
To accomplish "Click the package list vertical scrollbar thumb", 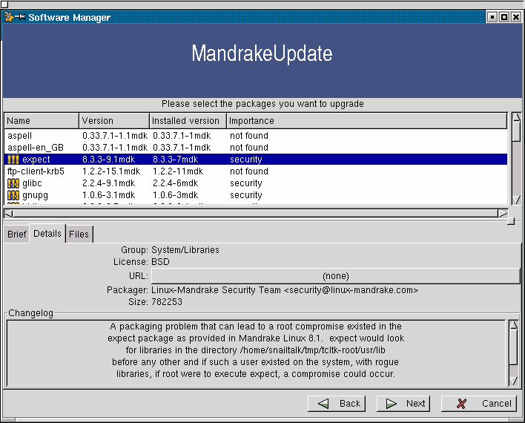I will 517,131.
